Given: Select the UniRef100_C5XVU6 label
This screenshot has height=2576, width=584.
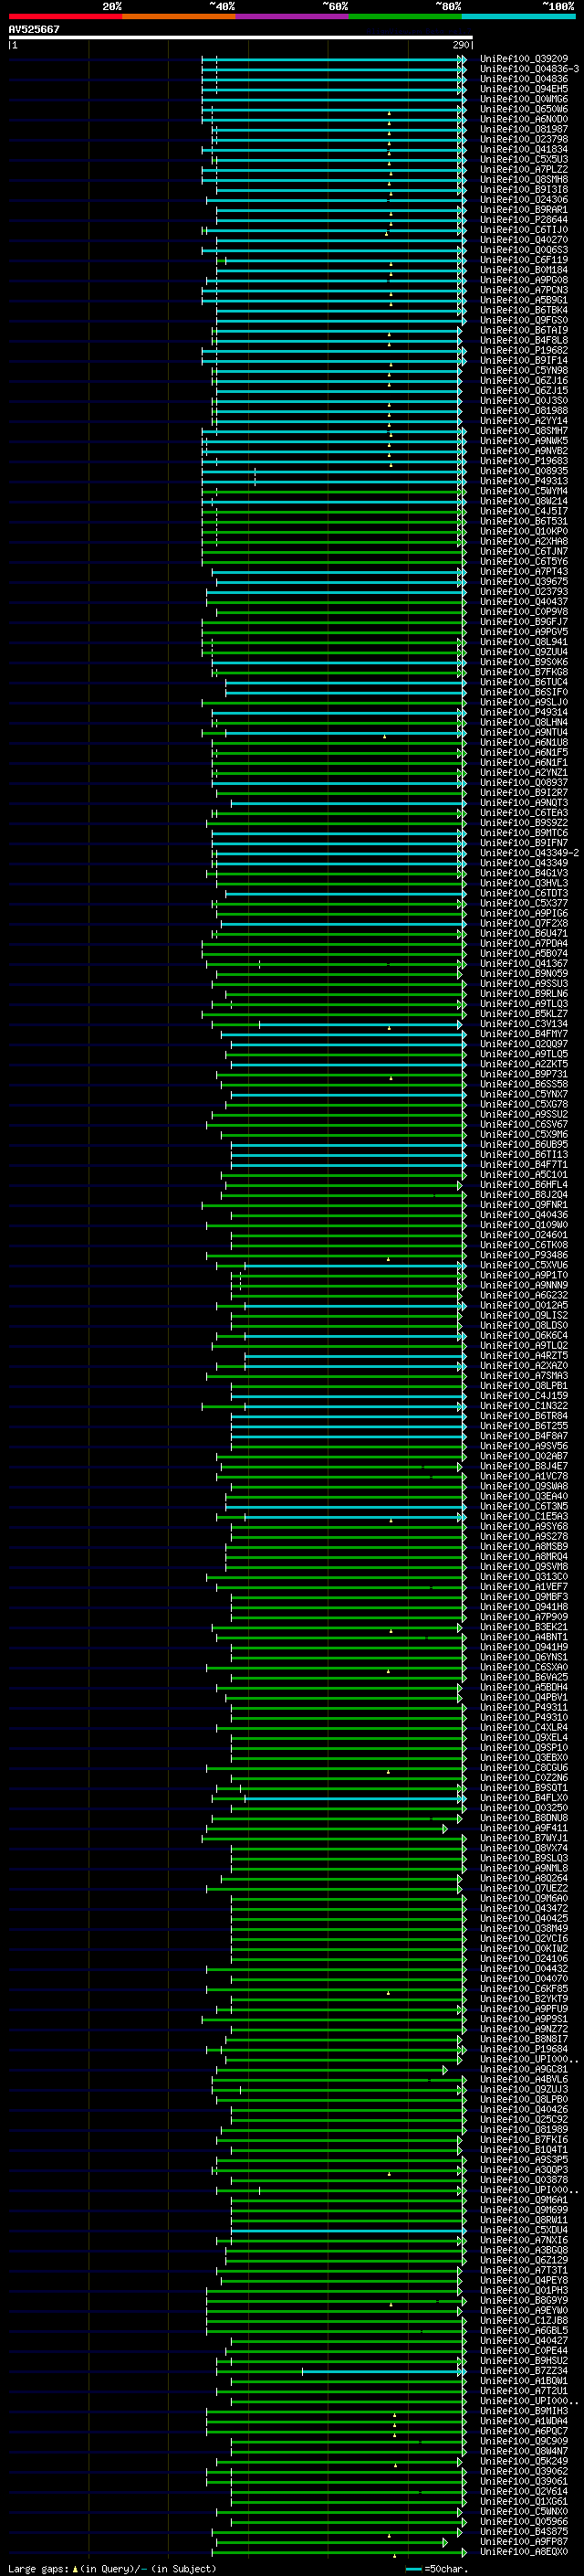Looking at the screenshot, I should pyautogui.click(x=523, y=1265).
